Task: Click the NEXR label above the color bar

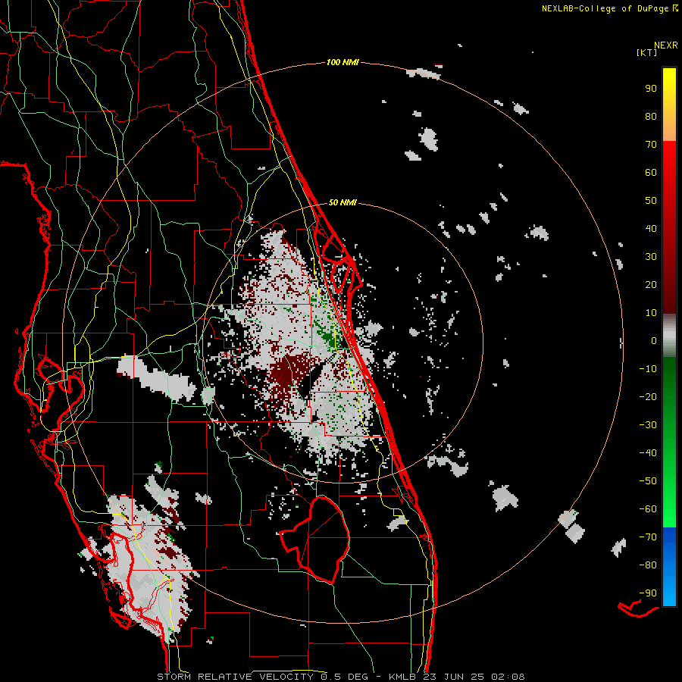Action: (666, 45)
